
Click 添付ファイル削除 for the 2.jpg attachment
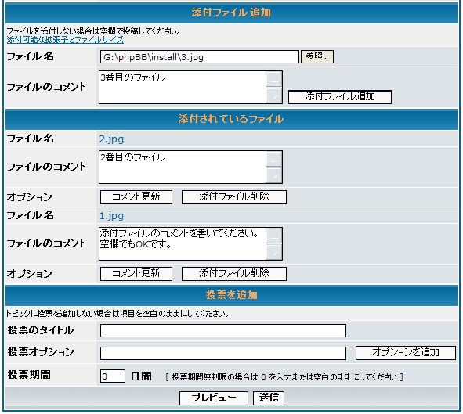tap(234, 196)
